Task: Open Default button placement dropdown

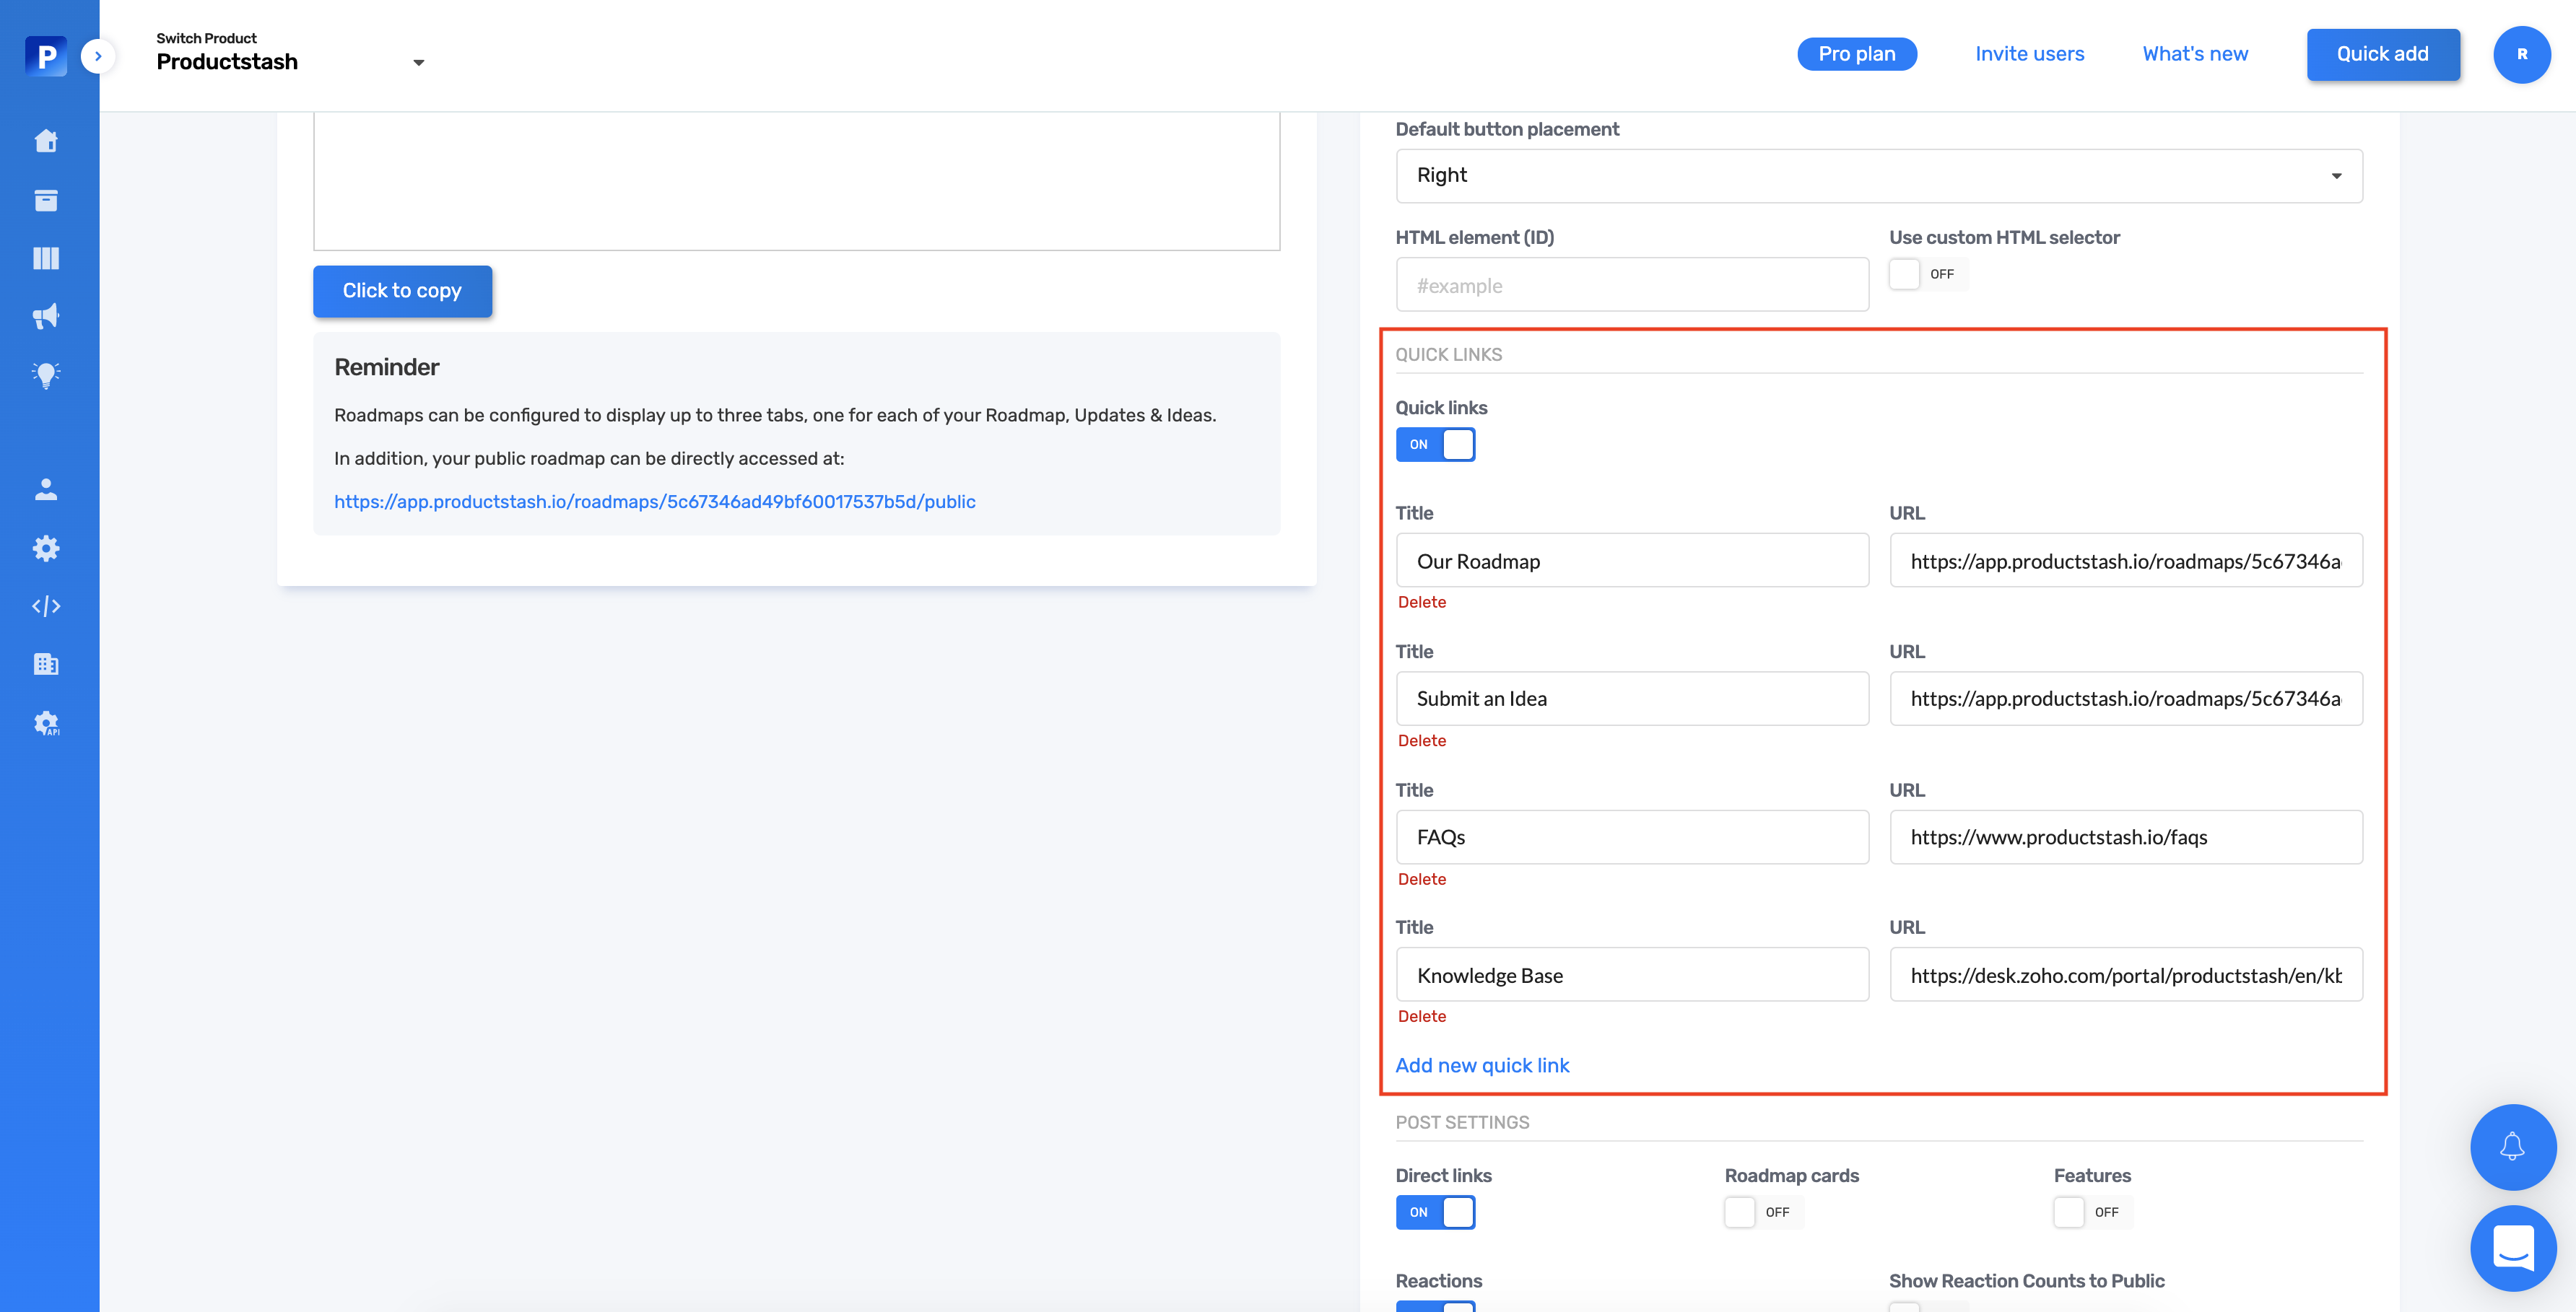Action: click(1878, 176)
